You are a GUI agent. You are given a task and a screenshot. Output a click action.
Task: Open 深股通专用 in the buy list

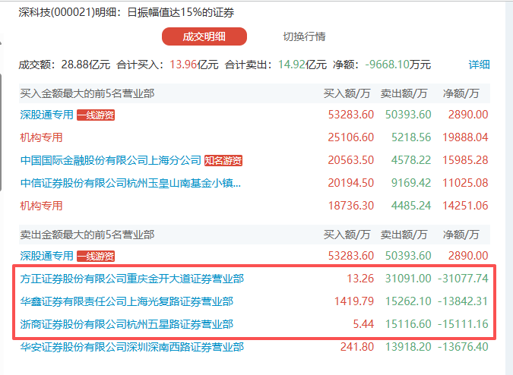click(x=46, y=115)
